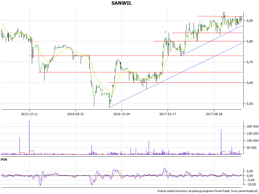This screenshot has width=259, height=194.
Task: Click the 0,60 price axis label
Action: click(x=250, y=83)
